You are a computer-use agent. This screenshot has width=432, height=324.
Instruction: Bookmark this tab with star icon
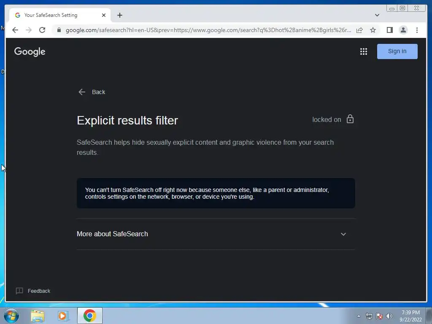tap(373, 30)
